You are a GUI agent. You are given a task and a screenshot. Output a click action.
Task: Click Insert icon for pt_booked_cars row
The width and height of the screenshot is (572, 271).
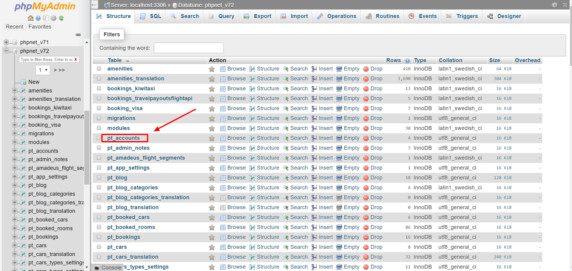[x=314, y=218]
